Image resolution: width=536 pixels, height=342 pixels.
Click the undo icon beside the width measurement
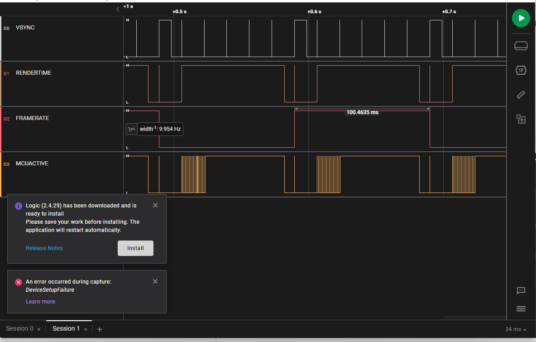131,129
